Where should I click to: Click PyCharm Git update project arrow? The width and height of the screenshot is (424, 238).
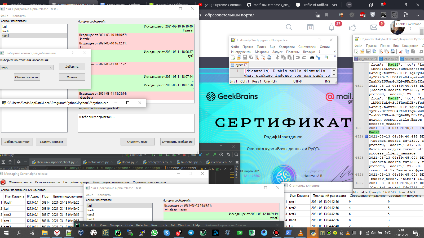tap(201, 154)
